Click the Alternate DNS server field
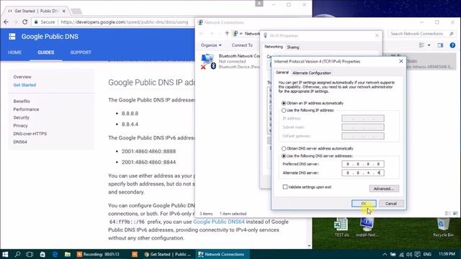The width and height of the screenshot is (461, 259). click(363, 173)
